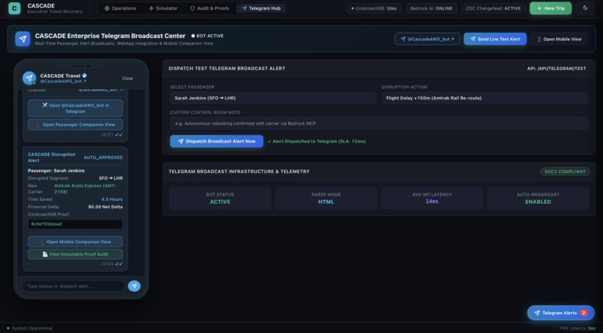This screenshot has width=603, height=333.
Task: Open Mobile View
Action: tap(559, 39)
